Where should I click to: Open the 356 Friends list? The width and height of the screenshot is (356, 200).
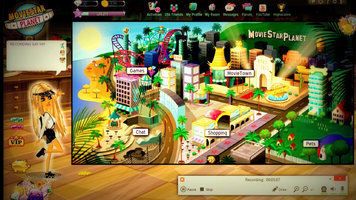tap(174, 9)
